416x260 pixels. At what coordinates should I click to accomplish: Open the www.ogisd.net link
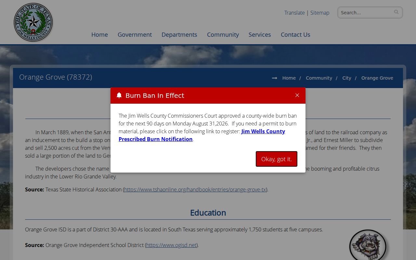coord(171,245)
